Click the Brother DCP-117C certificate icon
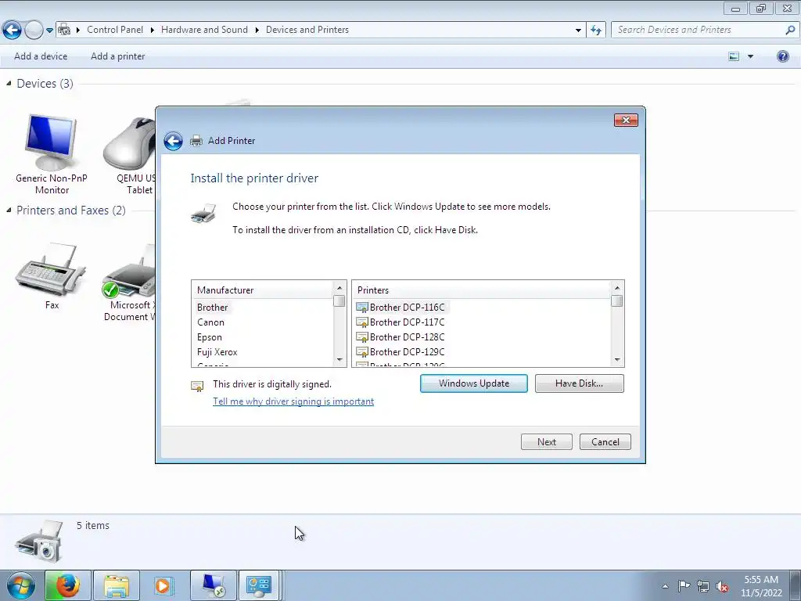Screen dimensions: 801x601 361,322
